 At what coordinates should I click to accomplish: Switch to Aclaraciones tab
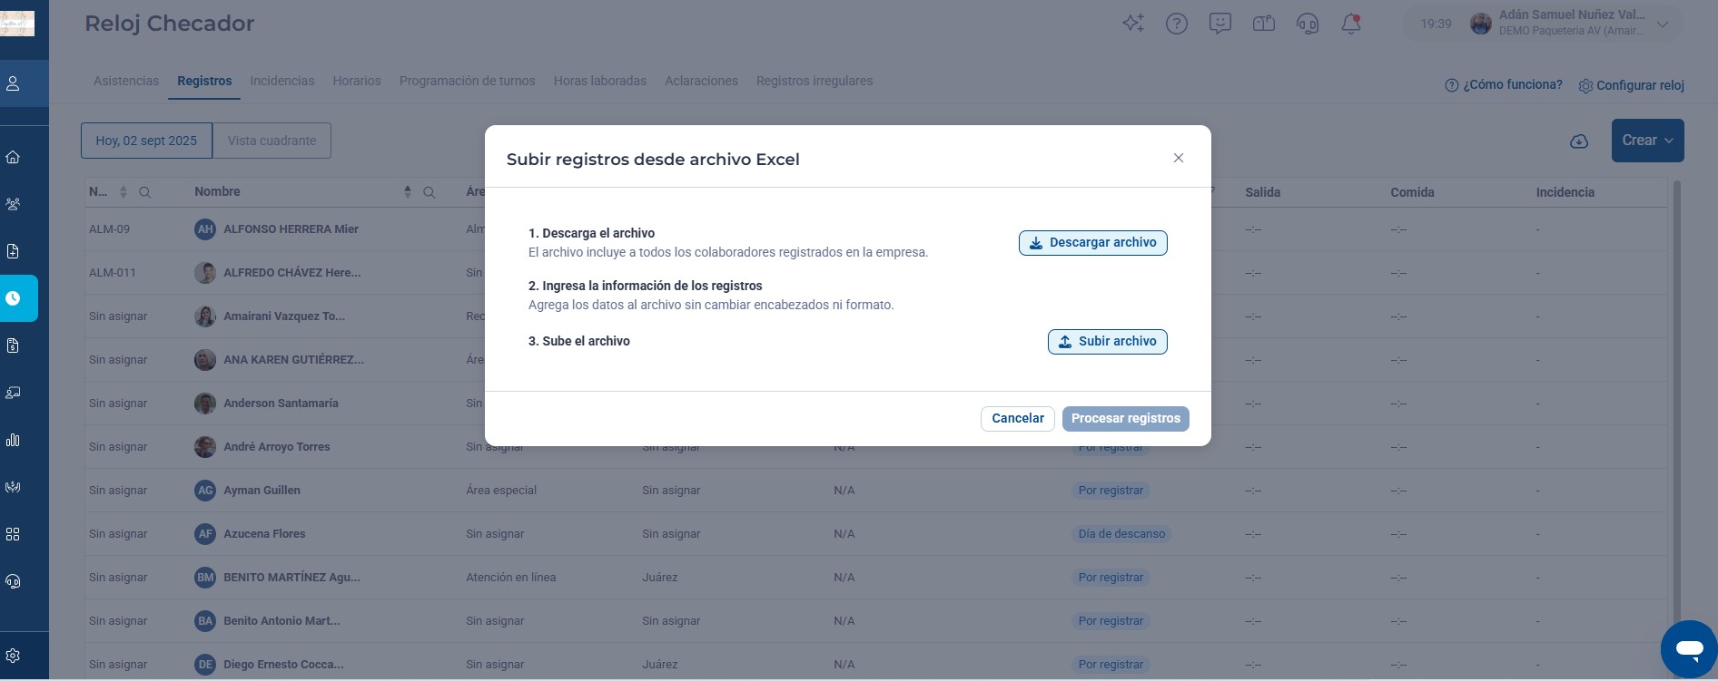point(701,81)
